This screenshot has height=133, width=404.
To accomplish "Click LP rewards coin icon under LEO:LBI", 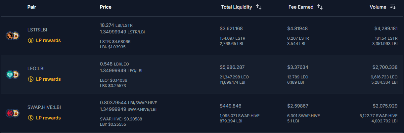I will point(31,79).
